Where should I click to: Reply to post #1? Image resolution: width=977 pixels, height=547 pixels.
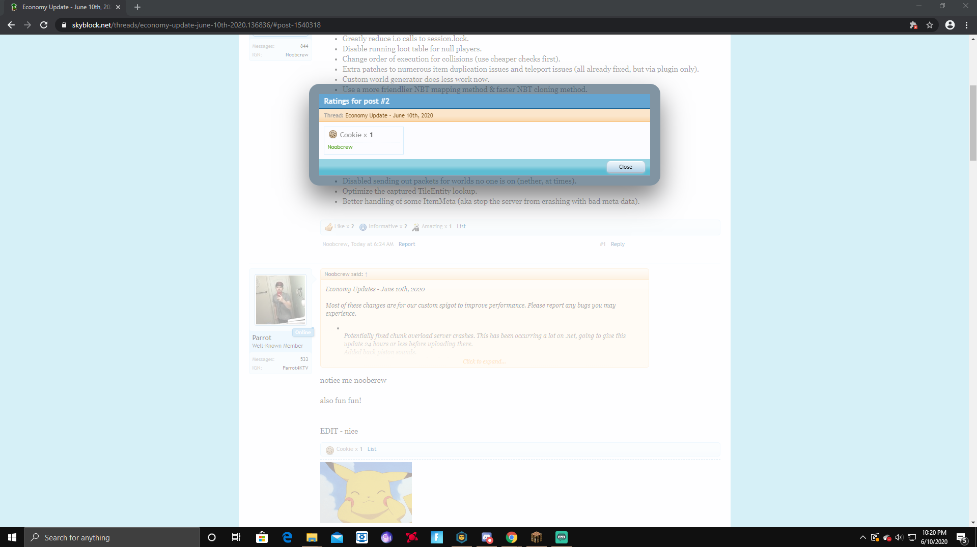pos(618,245)
